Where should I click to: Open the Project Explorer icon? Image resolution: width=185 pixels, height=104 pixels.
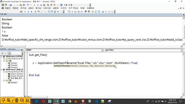pyautogui.click(x=48, y=5)
